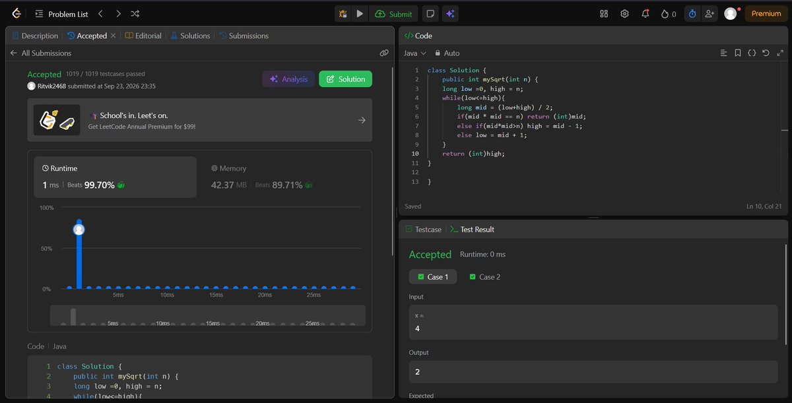Image resolution: width=792 pixels, height=403 pixels.
Task: Click the green Solution button
Action: pyautogui.click(x=345, y=79)
